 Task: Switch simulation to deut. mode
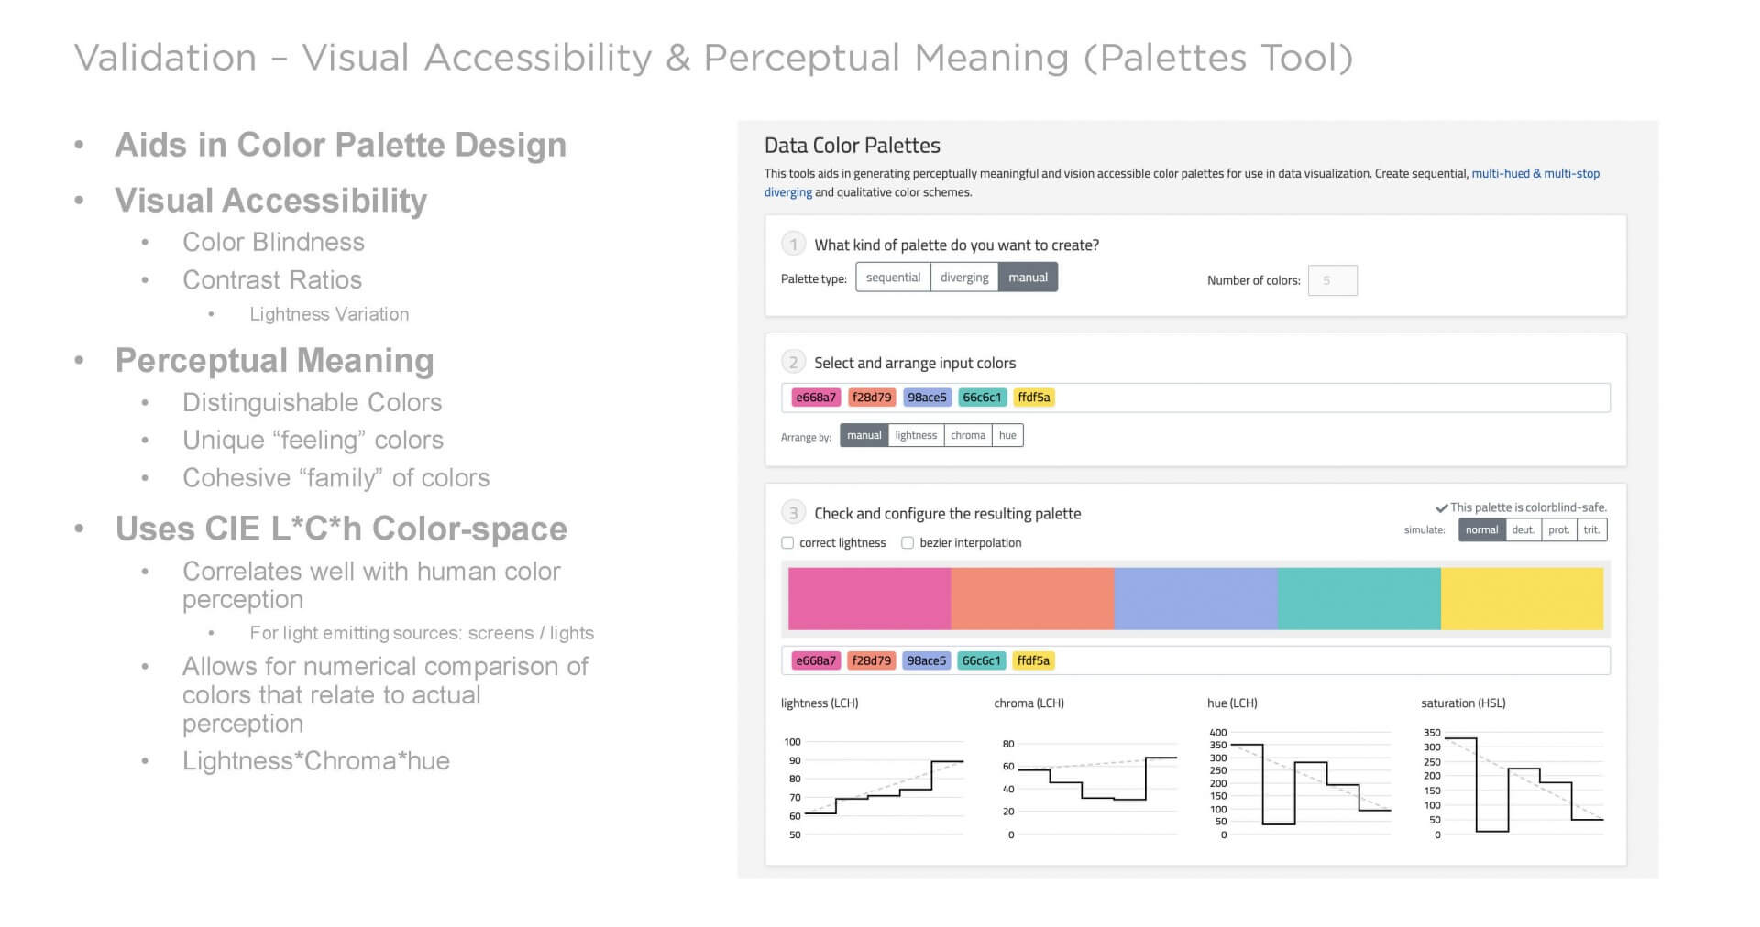(1523, 529)
